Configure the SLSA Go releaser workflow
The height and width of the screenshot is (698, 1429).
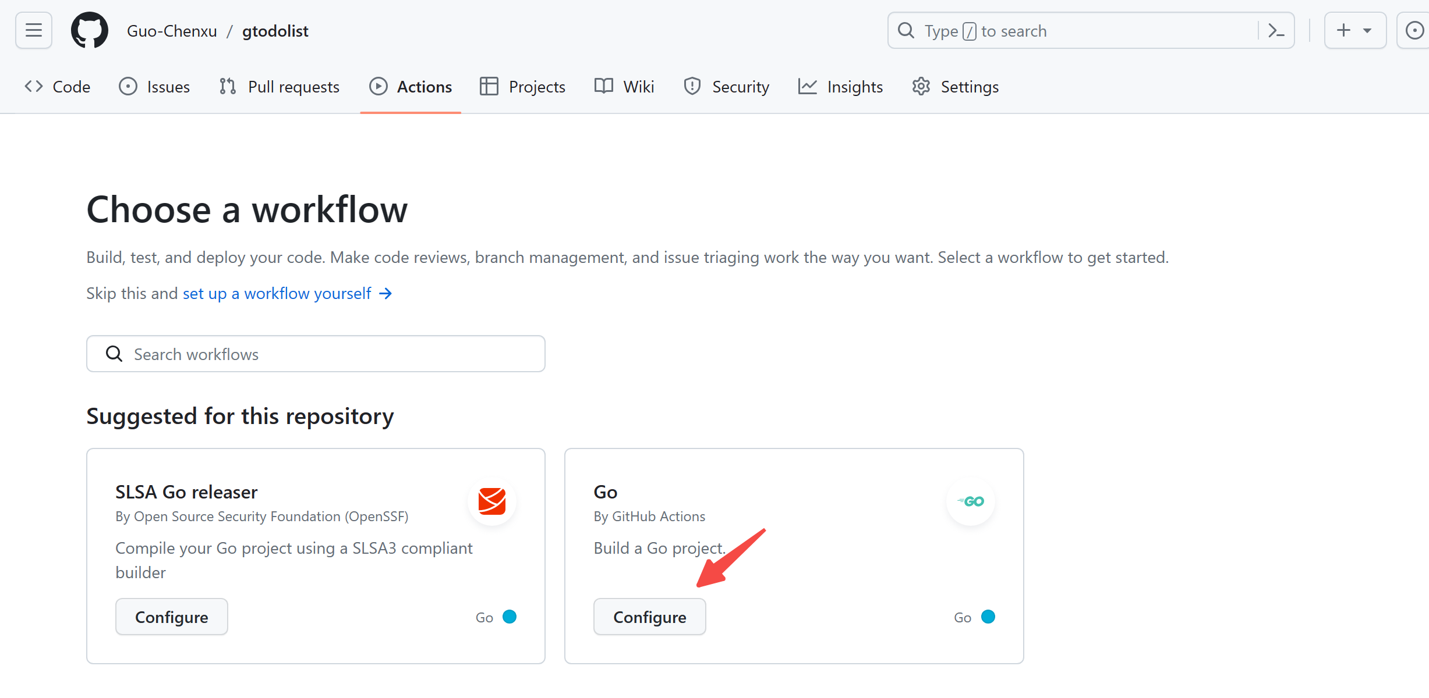pyautogui.click(x=171, y=617)
